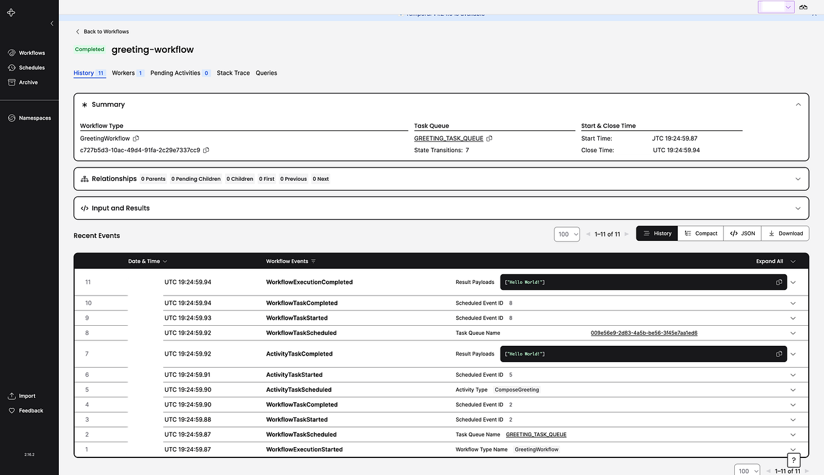The image size is (824, 475).
Task: Switch event view to Compact mode
Action: pos(701,233)
